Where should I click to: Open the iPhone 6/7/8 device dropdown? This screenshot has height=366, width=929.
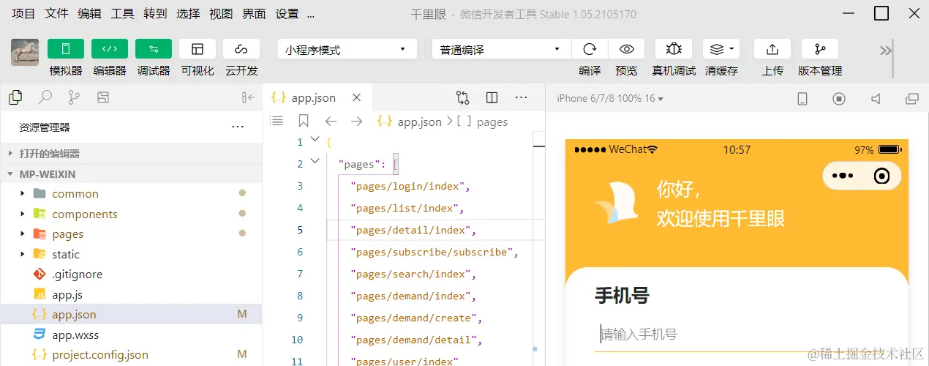pos(610,98)
